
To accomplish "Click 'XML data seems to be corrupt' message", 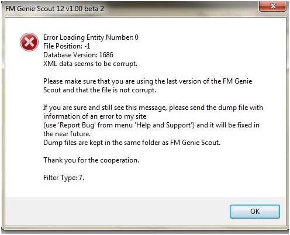I will point(90,64).
